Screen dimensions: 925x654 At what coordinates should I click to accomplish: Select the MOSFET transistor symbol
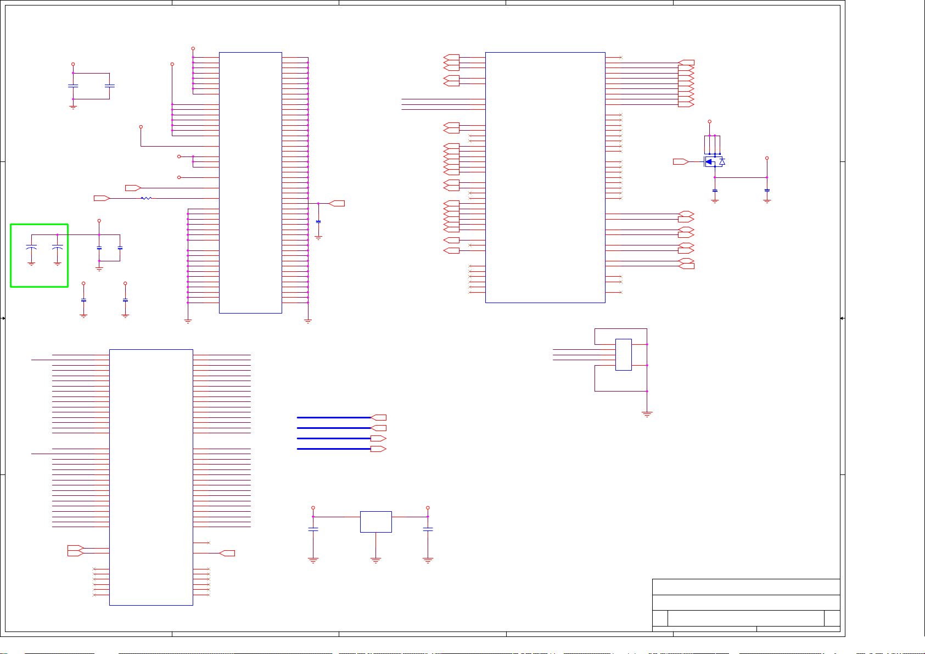pos(714,161)
